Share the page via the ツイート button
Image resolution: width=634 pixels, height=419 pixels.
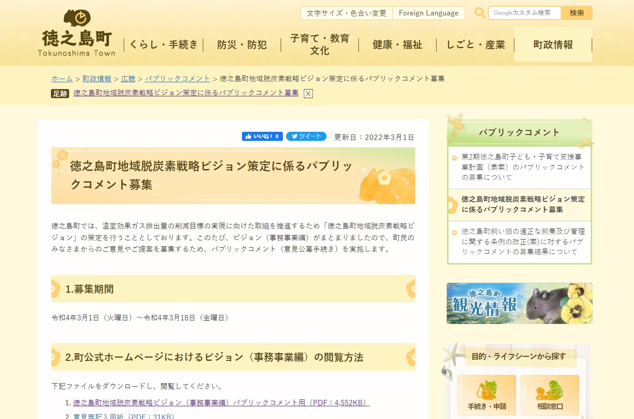click(306, 136)
